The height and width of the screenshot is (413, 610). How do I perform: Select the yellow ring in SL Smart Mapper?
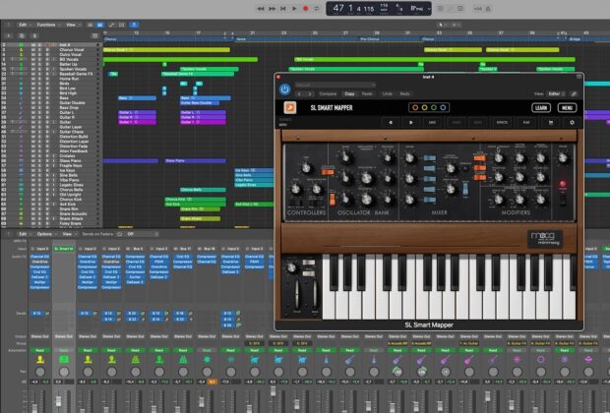click(424, 107)
